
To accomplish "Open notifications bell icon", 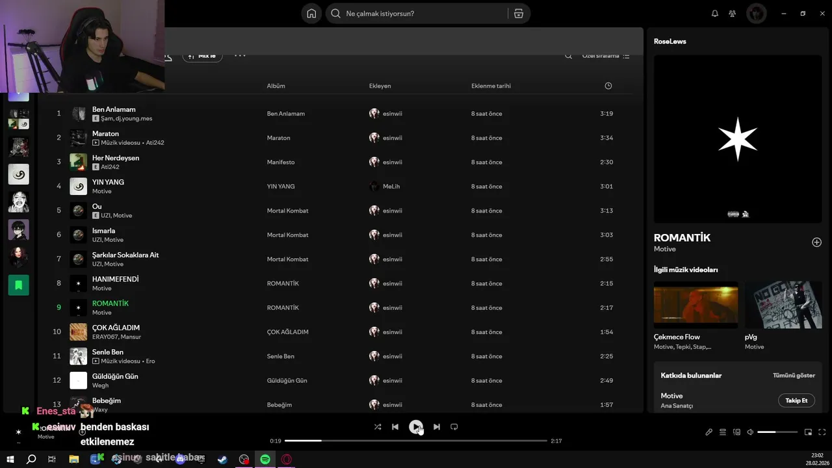I will pos(715,14).
